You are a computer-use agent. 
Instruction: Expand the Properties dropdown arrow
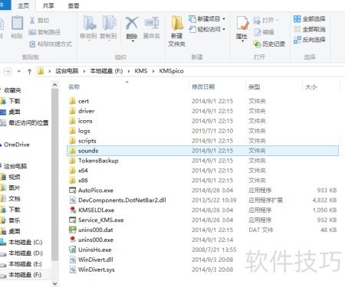[x=242, y=41]
